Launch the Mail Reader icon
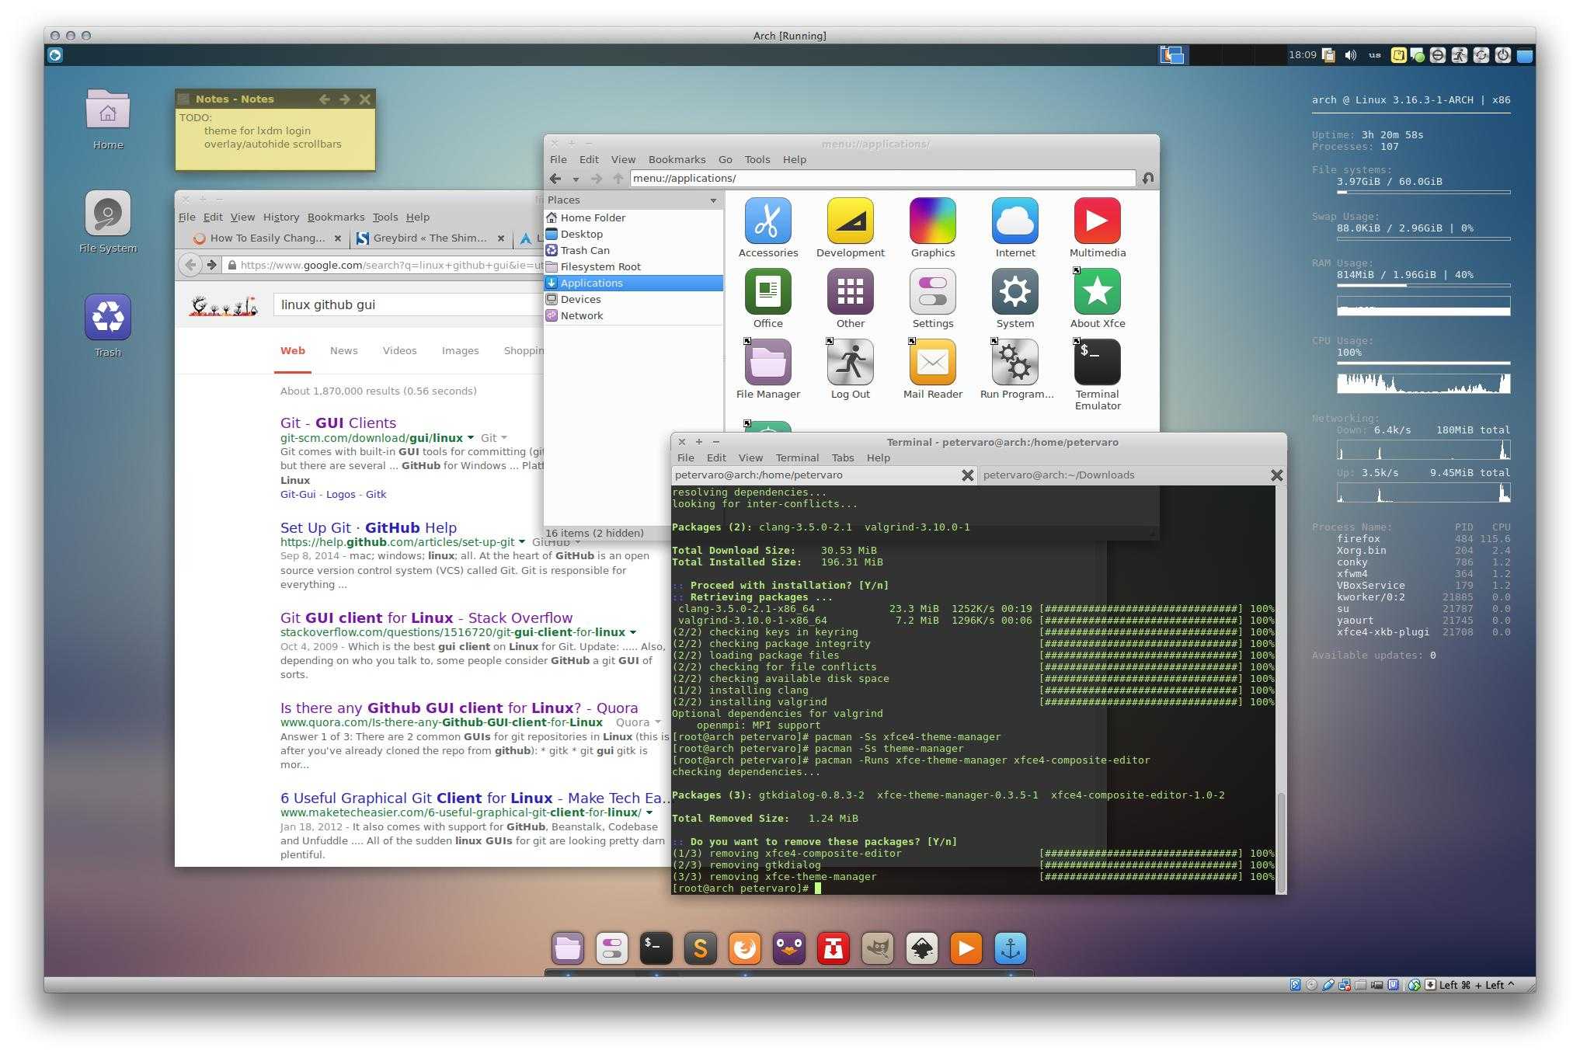 point(932,363)
